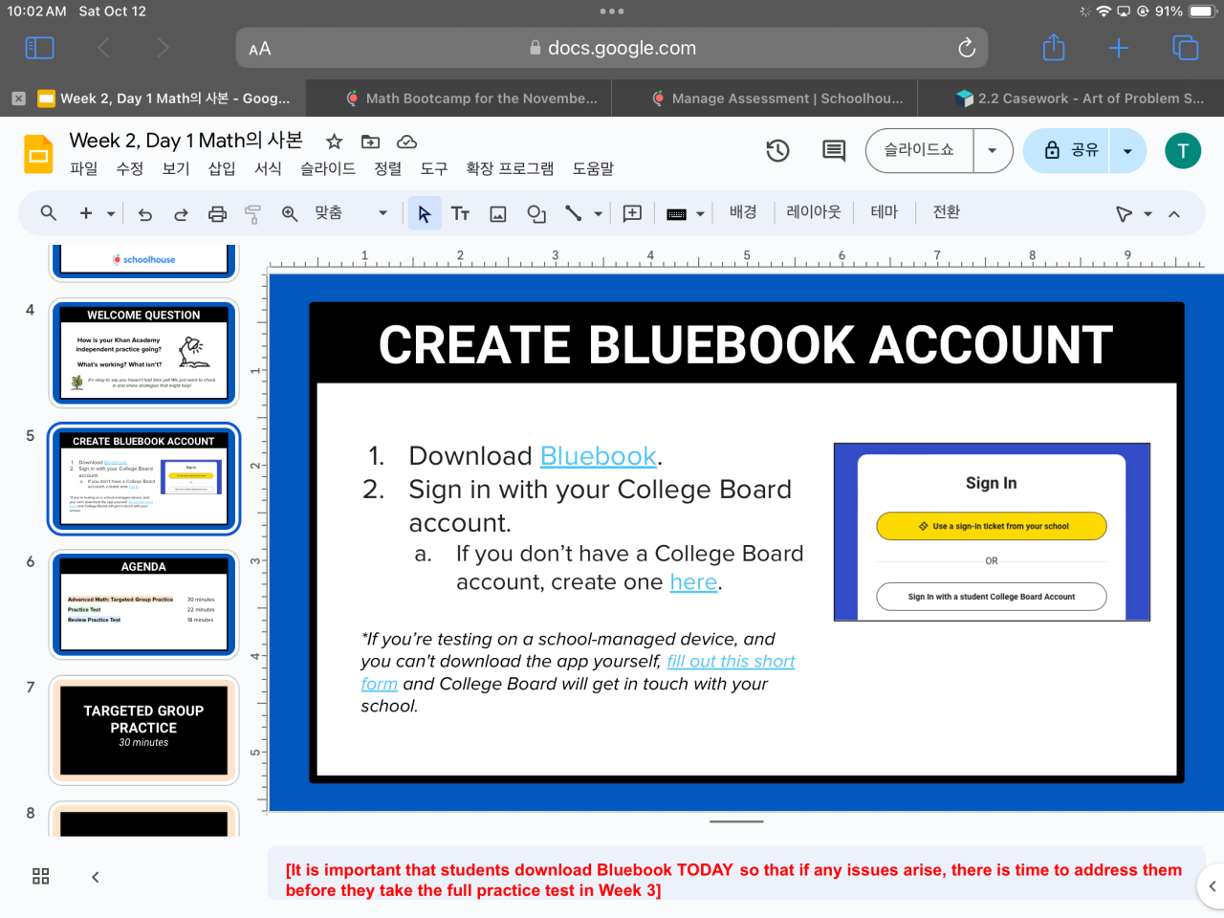
Task: Show the Safari tab overview
Action: 1185,48
